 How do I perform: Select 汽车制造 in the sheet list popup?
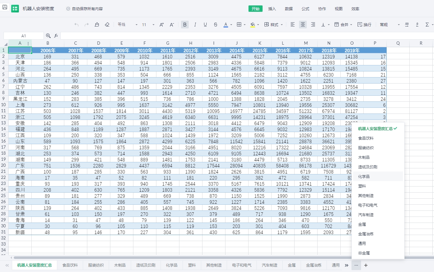point(378,215)
